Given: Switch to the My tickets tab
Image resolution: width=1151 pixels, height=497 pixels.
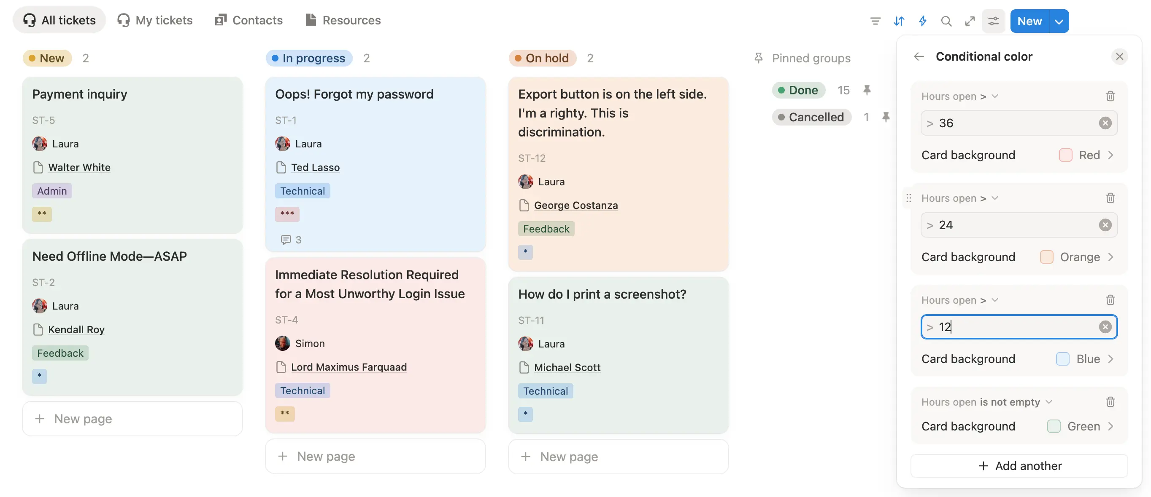Looking at the screenshot, I should click(154, 20).
